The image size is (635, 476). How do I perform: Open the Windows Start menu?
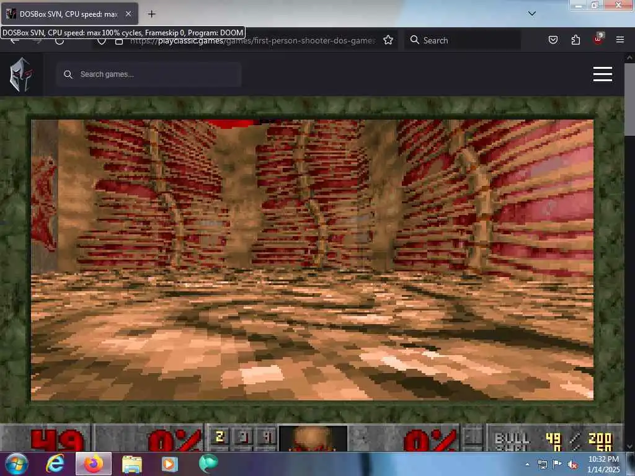coord(17,464)
